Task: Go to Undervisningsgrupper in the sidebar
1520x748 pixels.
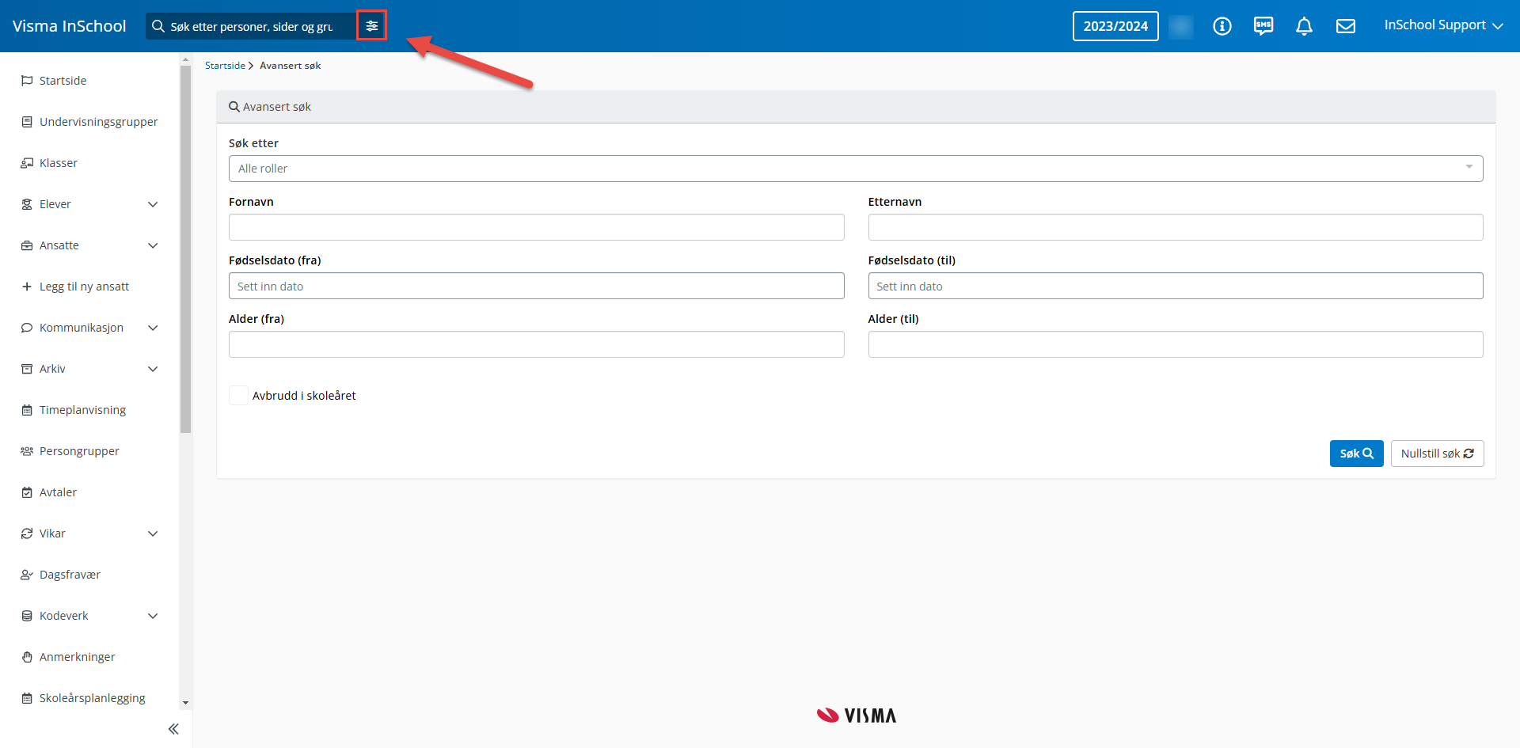Action: click(98, 122)
